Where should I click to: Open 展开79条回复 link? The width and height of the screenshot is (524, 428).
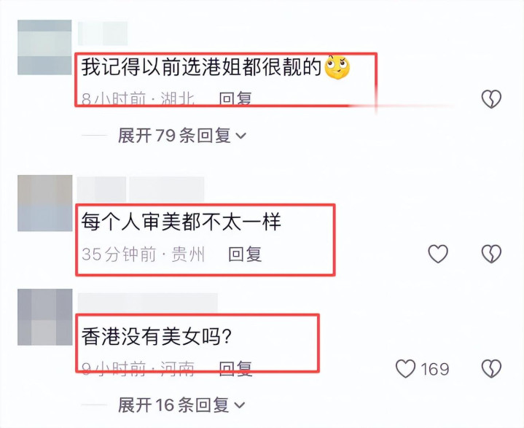click(182, 136)
